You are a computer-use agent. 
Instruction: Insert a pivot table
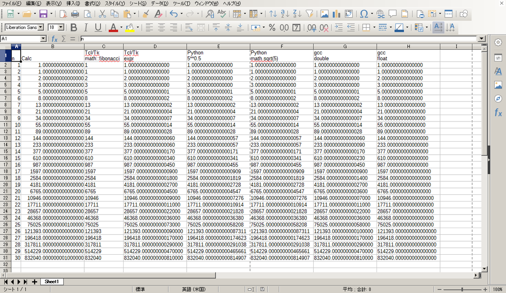click(349, 14)
